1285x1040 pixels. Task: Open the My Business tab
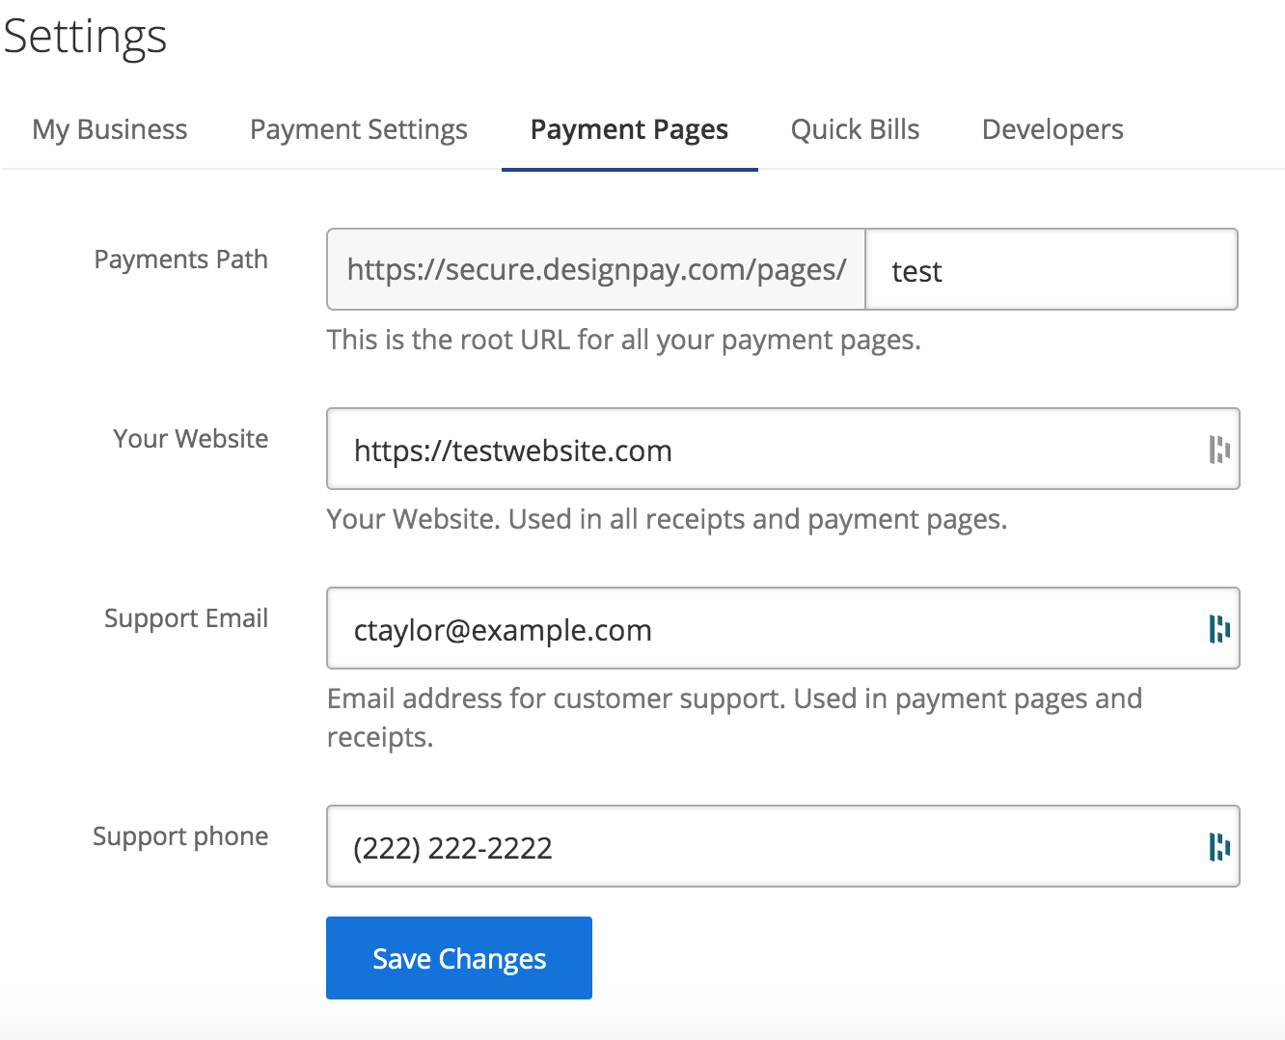[x=110, y=129]
